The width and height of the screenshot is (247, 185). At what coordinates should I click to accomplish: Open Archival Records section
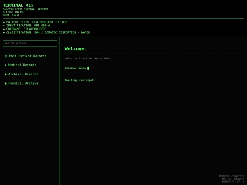[x=21, y=74]
